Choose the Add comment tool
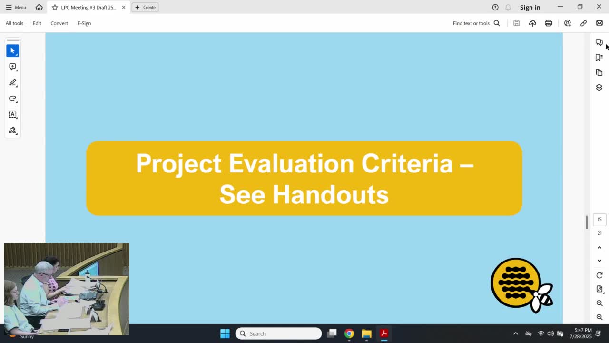 click(x=12, y=67)
